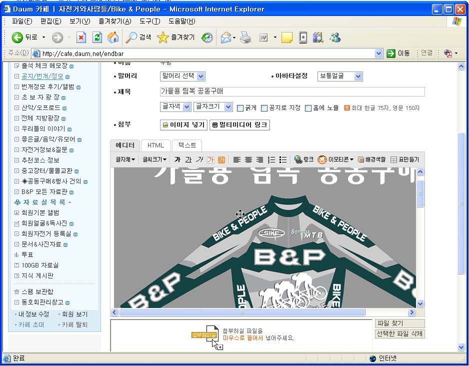The height and width of the screenshot is (366, 469).
Task: Check the 홈에 노출 checkbox
Action: 308,108
